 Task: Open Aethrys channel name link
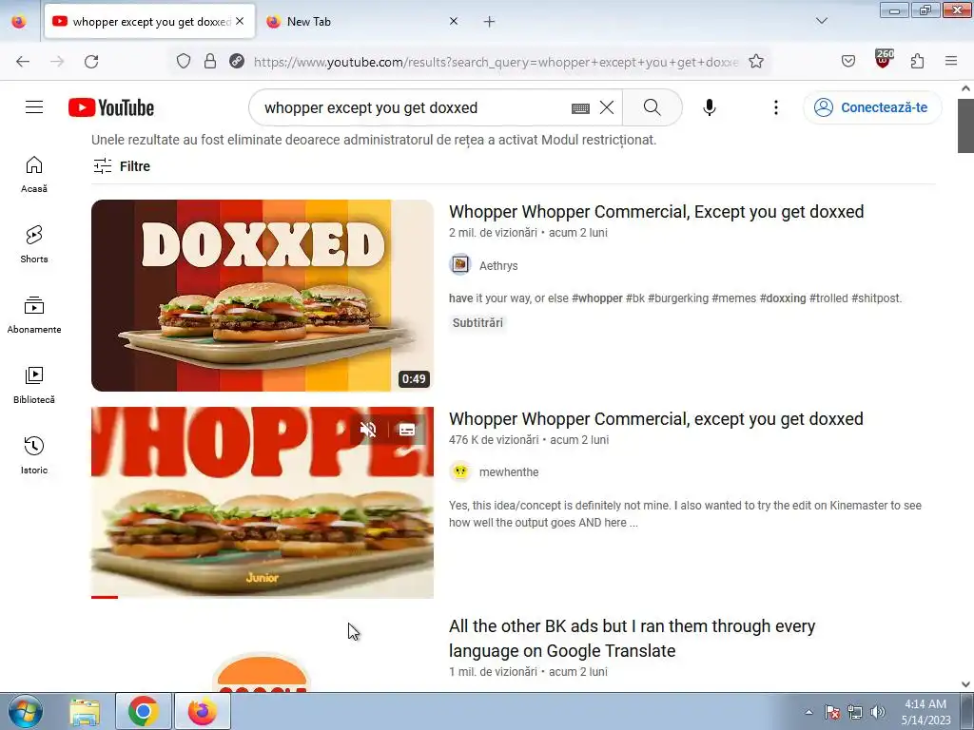[498, 266]
